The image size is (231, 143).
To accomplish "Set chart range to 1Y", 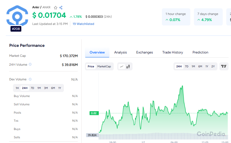I will point(207,67).
